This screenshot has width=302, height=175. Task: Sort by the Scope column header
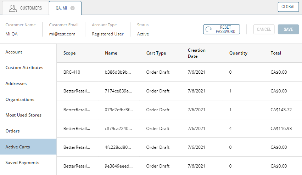coord(69,53)
